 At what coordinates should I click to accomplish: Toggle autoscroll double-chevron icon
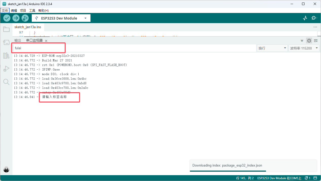(x=302, y=41)
